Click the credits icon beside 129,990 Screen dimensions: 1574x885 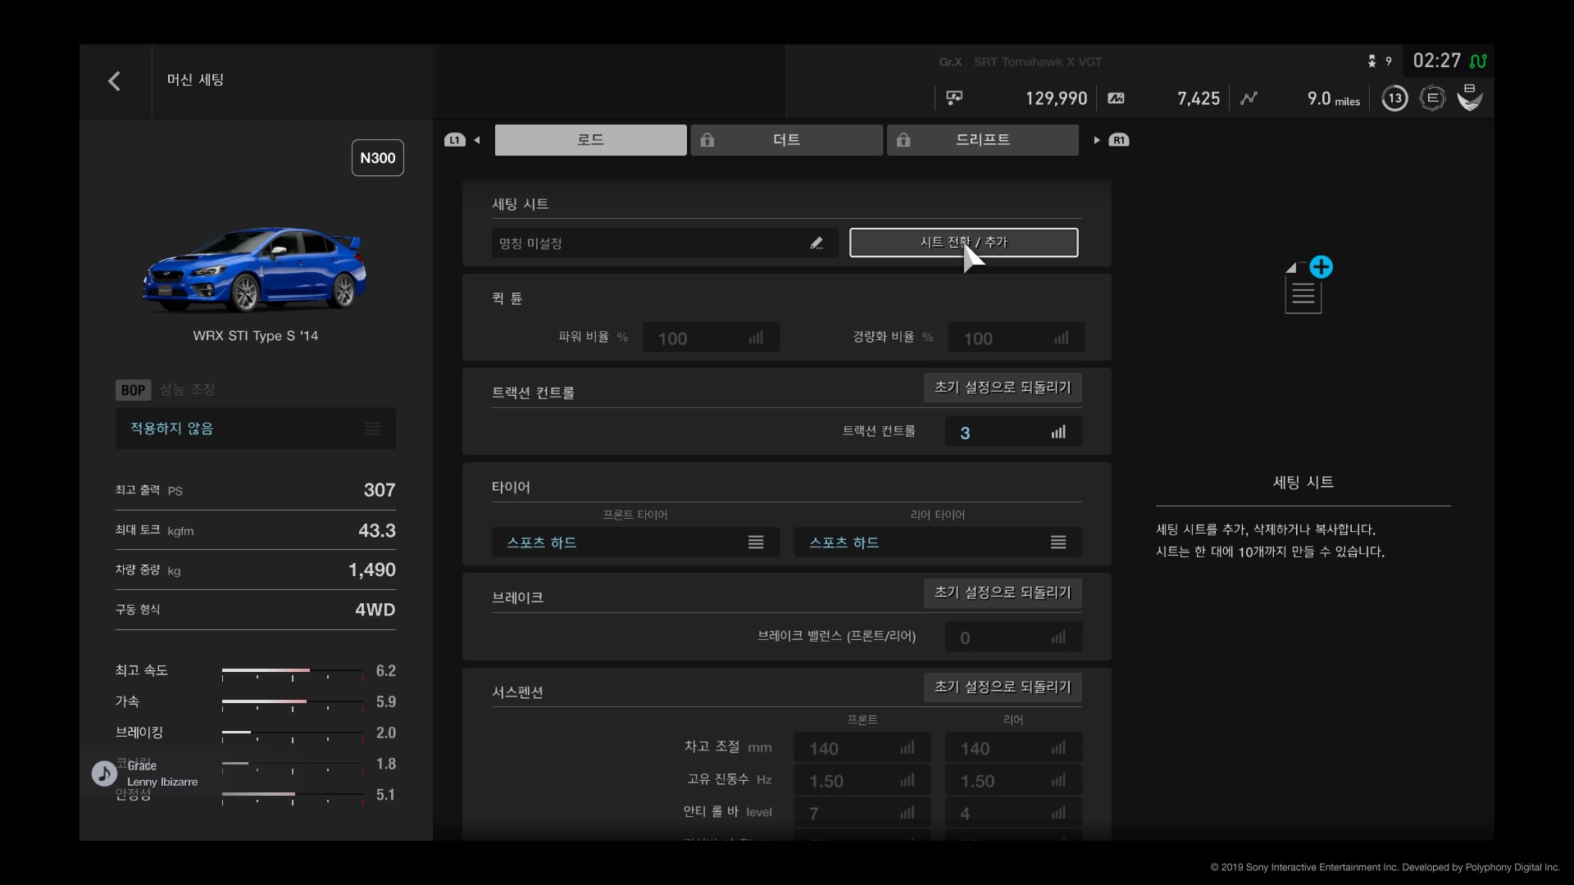pyautogui.click(x=954, y=98)
